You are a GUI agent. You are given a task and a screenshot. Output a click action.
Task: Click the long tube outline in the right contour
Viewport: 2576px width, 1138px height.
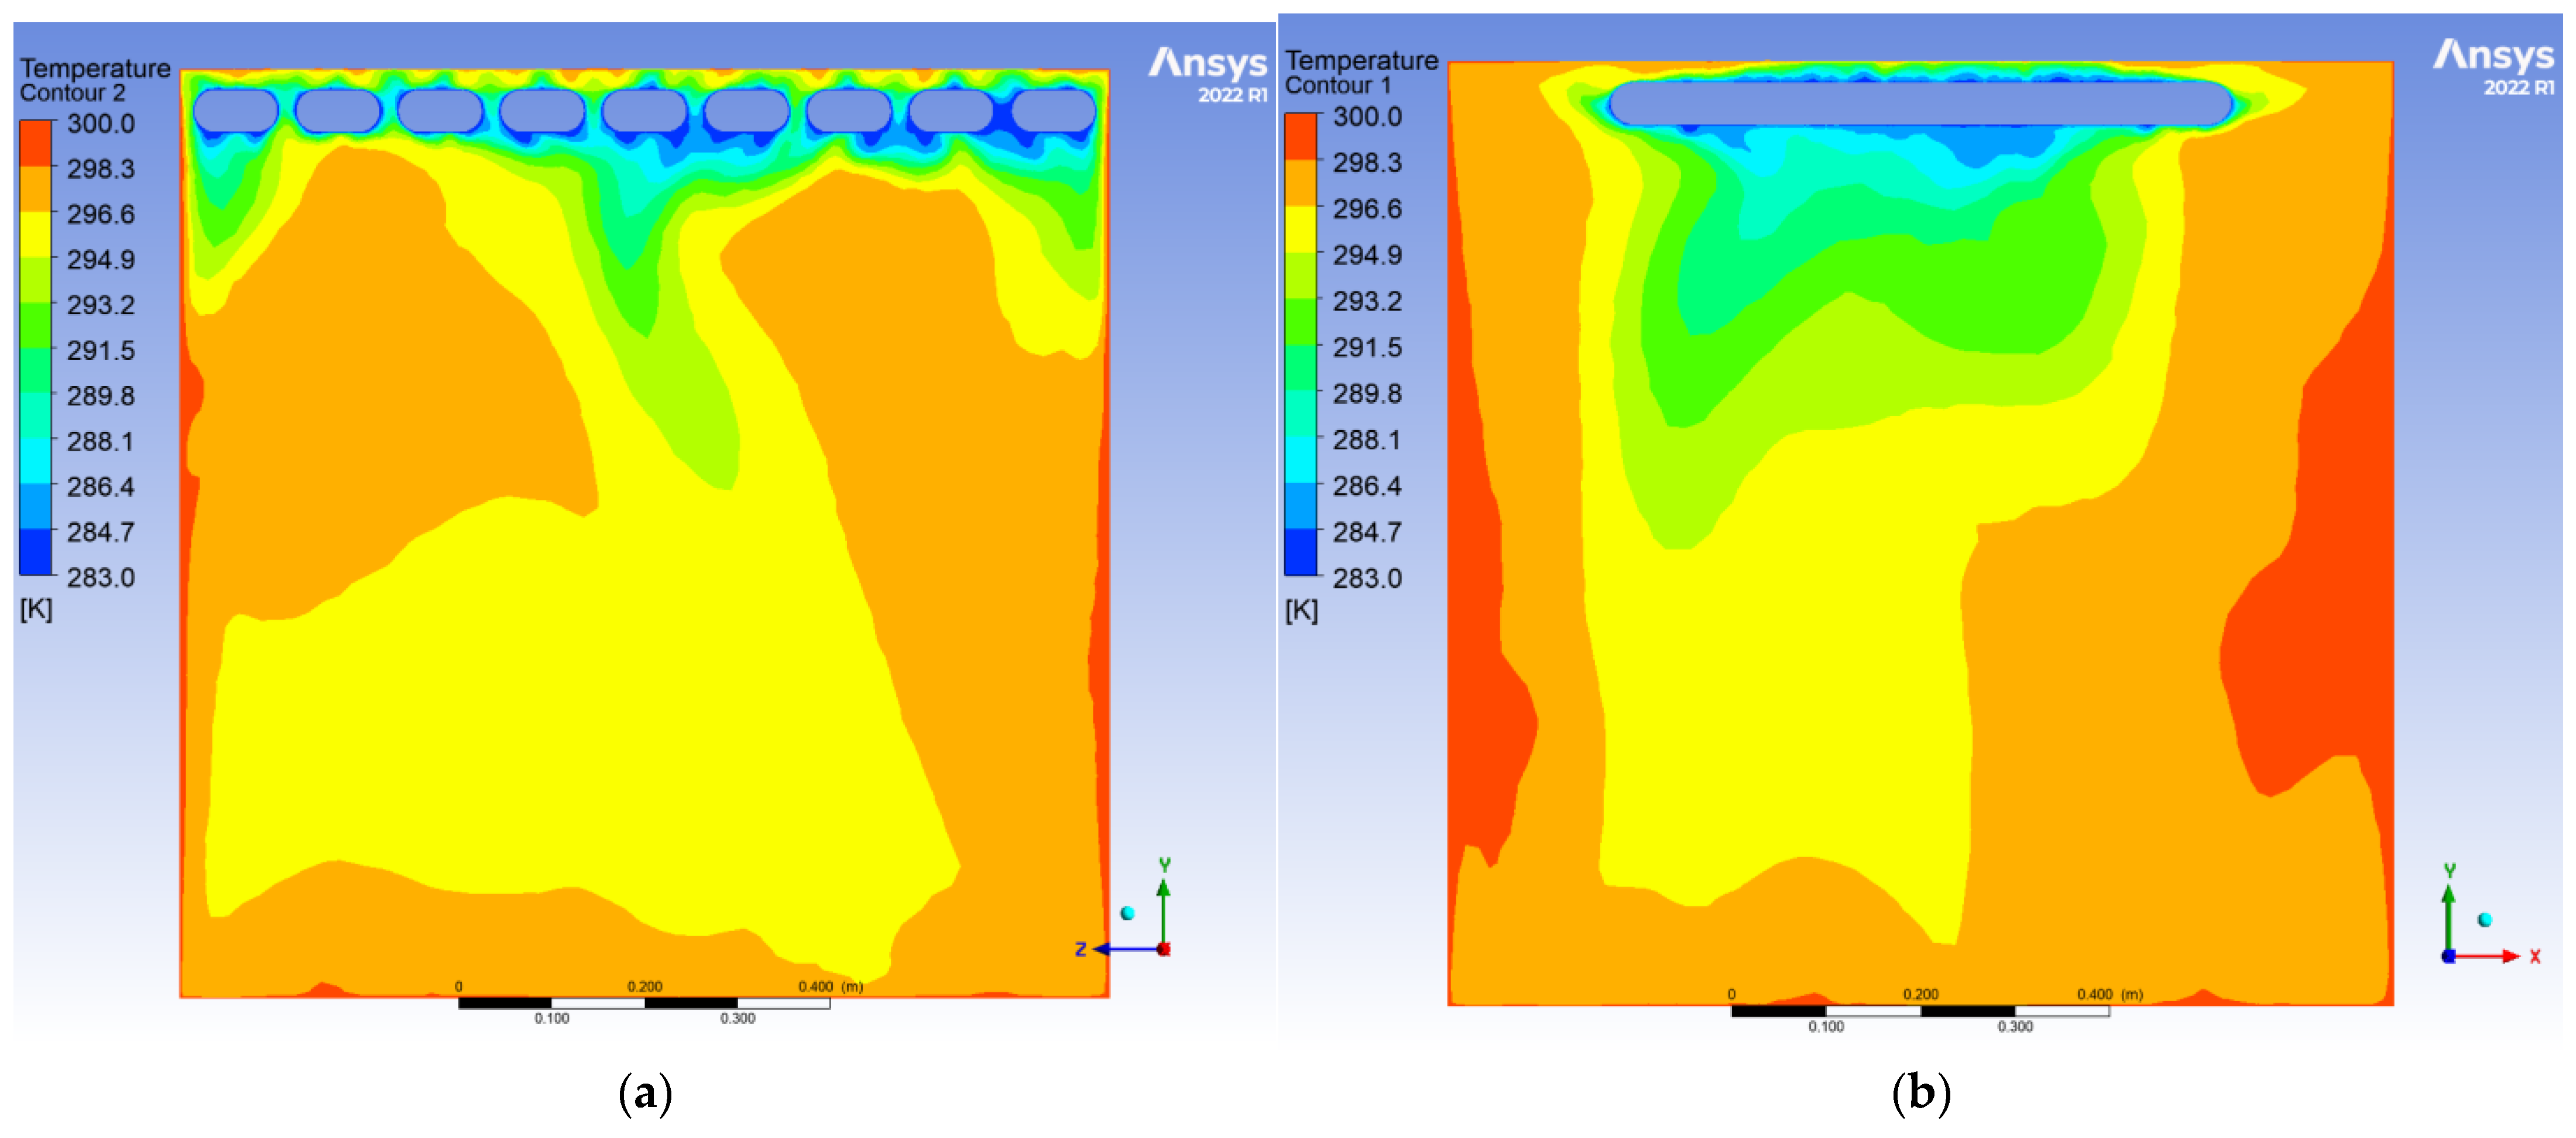pyautogui.click(x=1920, y=103)
